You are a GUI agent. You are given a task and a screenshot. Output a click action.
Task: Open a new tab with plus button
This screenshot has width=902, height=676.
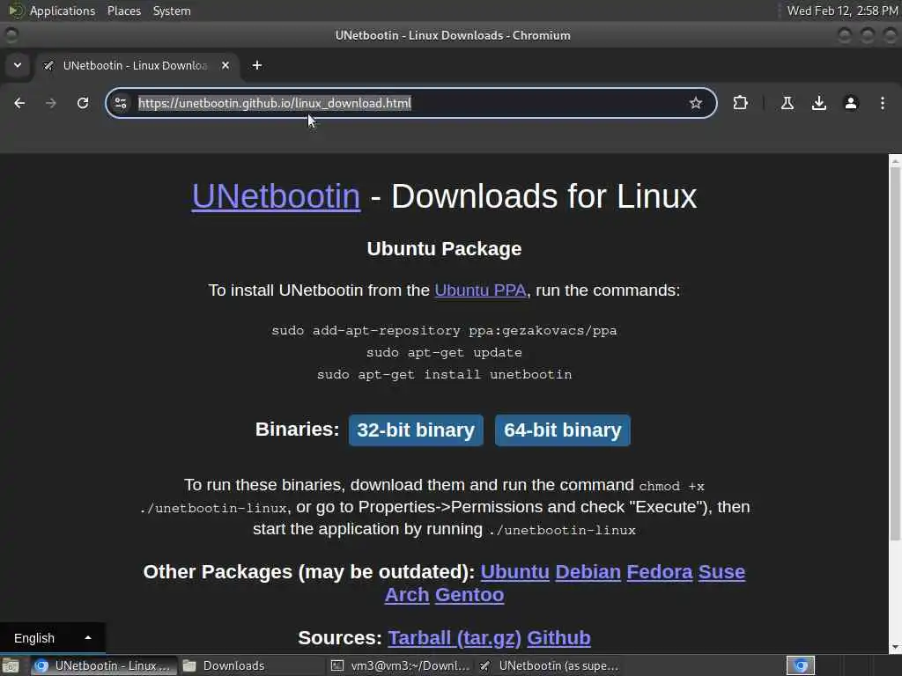[257, 65]
